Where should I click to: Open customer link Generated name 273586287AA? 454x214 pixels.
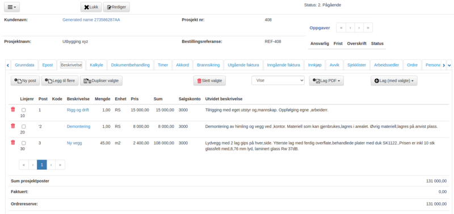pyautogui.click(x=91, y=20)
